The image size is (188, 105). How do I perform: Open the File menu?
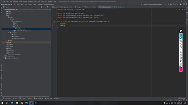click(4, 1)
